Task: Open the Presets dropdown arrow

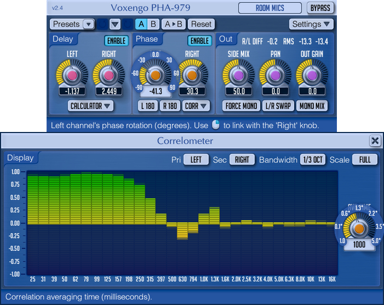Action: tap(88, 24)
